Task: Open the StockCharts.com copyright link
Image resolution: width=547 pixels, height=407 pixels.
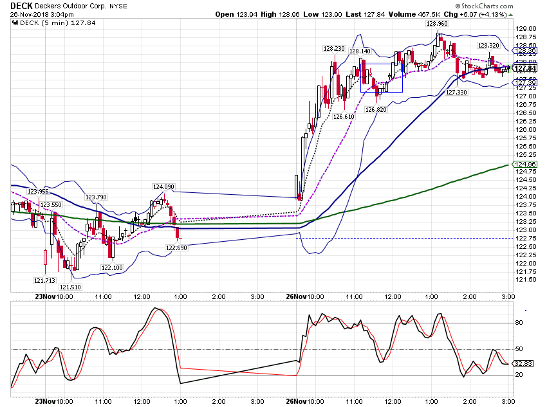Action: coord(484,6)
